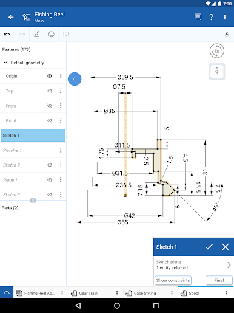Screen dimensions: 234x313
Task: Open Spool tab menu
Action: coord(227,293)
